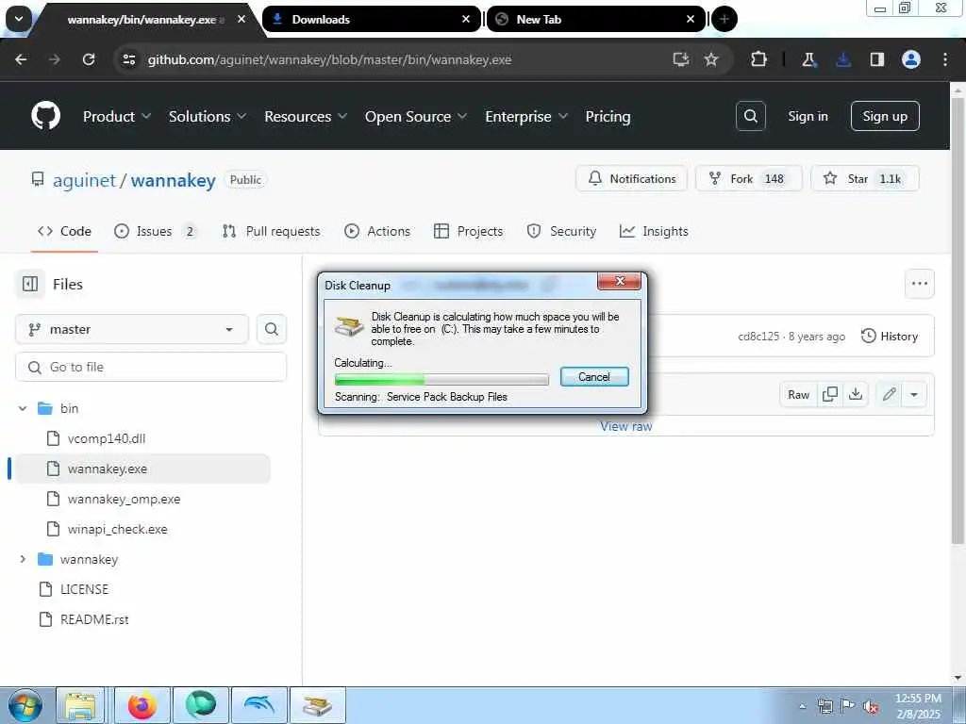Open the Pull requests tab
Viewport: 966px width, 724px height.
tap(271, 231)
